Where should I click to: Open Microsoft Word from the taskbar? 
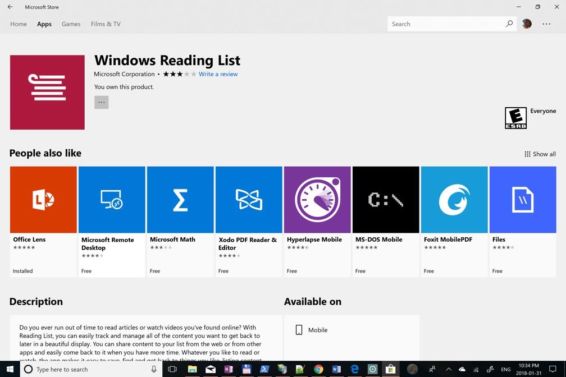click(x=336, y=369)
